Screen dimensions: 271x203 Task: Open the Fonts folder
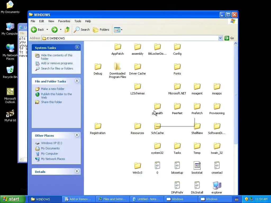pos(177,69)
